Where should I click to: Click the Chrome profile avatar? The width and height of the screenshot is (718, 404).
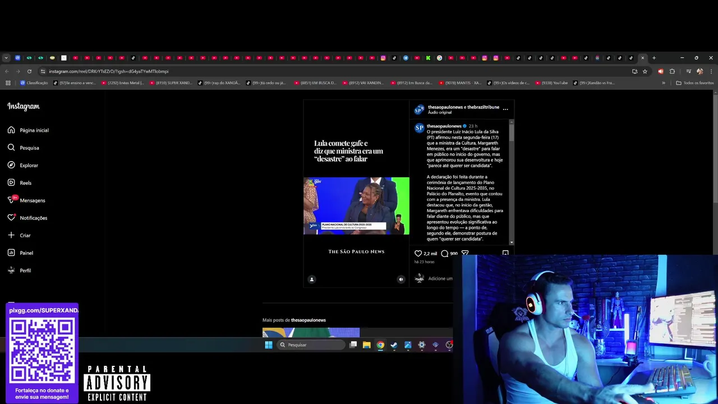699,71
